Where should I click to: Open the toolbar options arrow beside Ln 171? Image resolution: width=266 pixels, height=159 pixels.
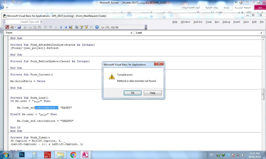click(x=146, y=27)
